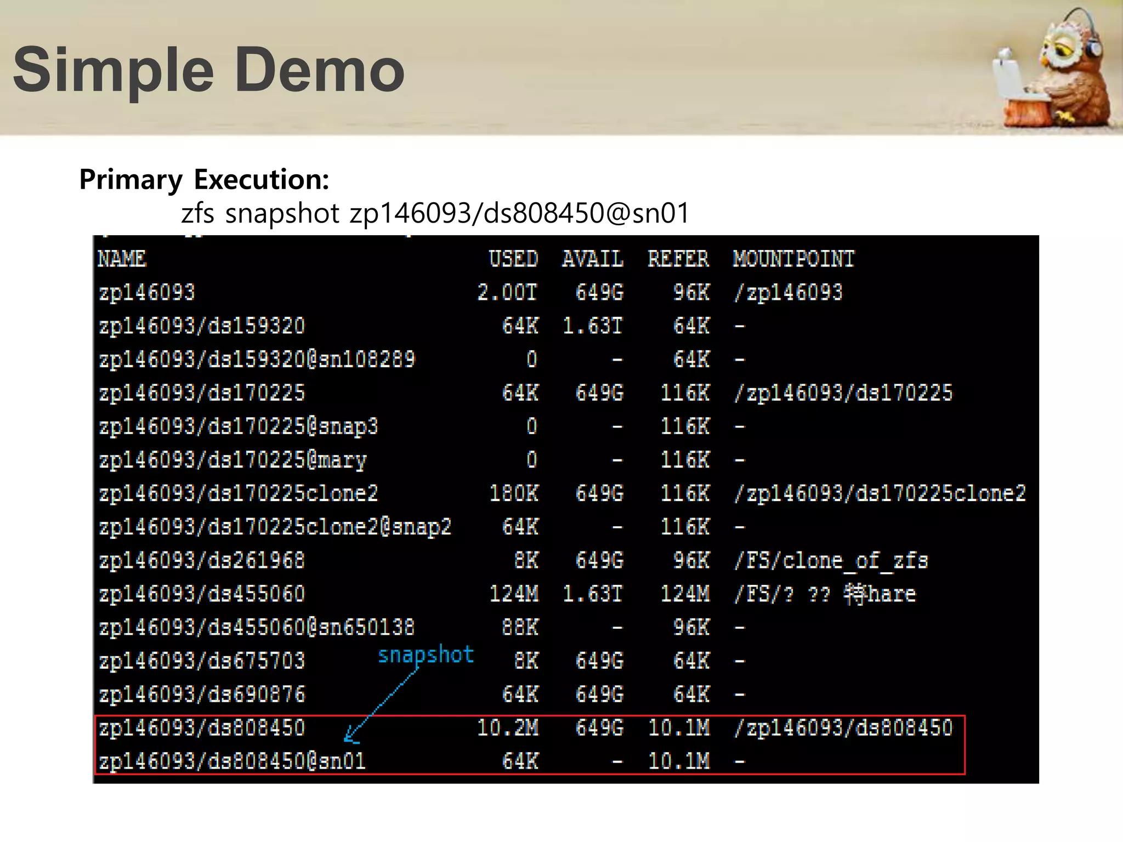
Task: Click the snapshot 'zp146093/ds159320@sn108289'
Action: (257, 359)
